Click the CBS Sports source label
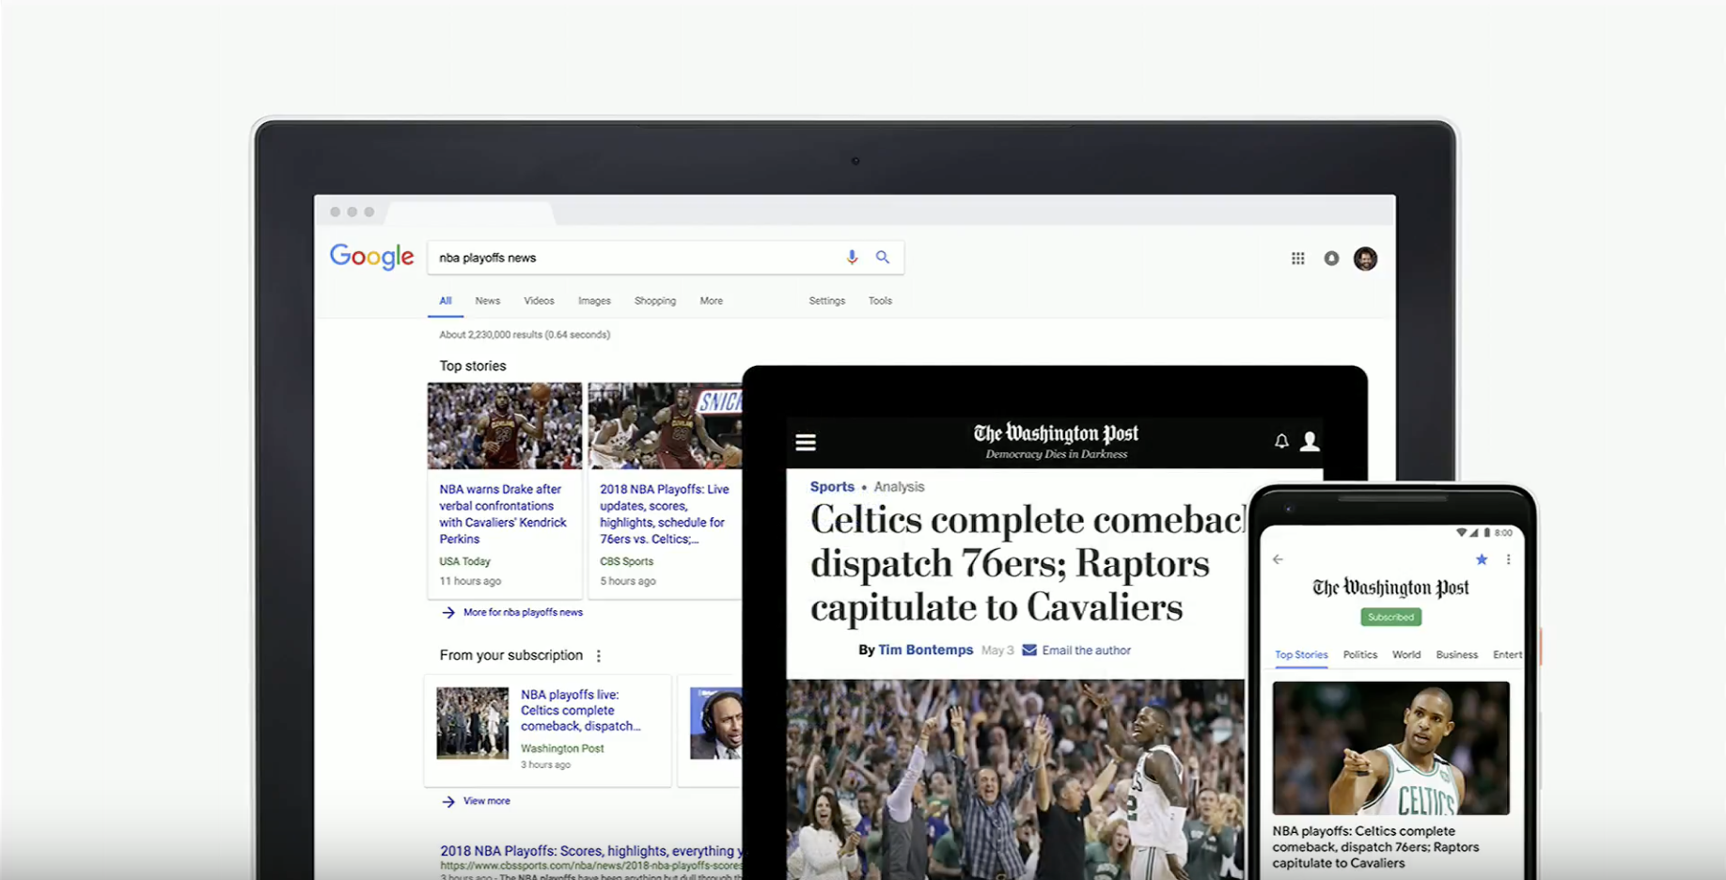Viewport: 1726px width, 880px height. [626, 561]
